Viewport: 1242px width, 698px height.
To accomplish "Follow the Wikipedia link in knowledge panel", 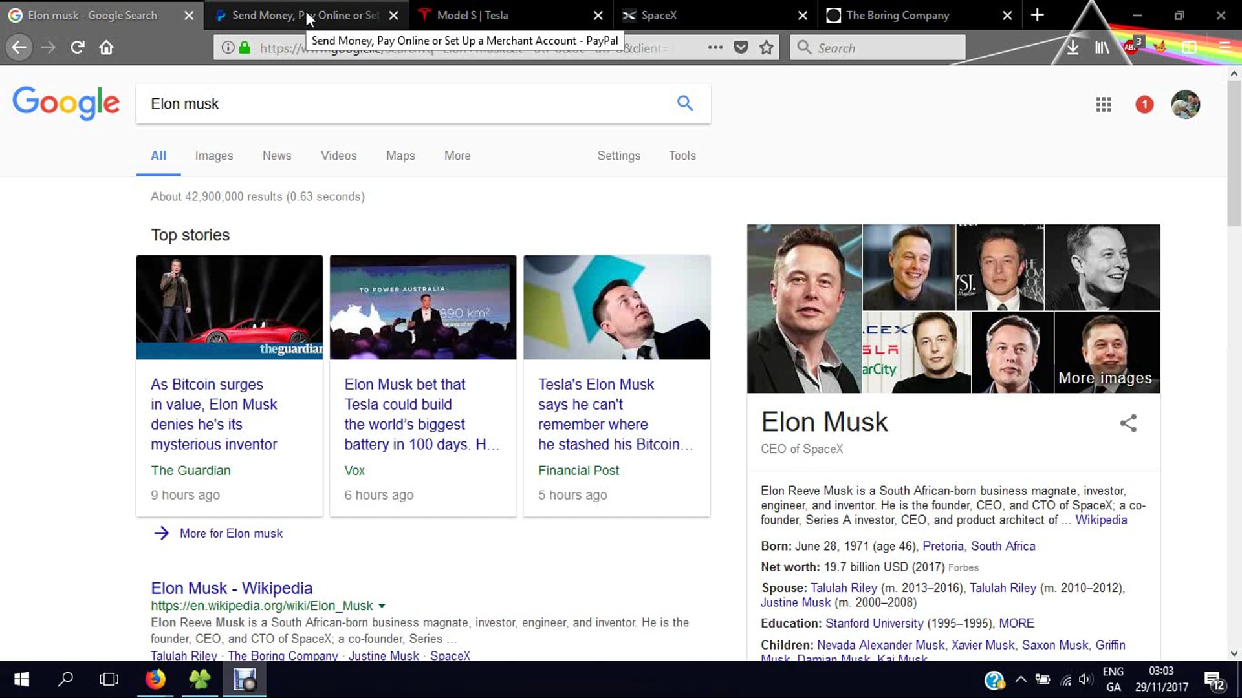I will pos(1101,520).
